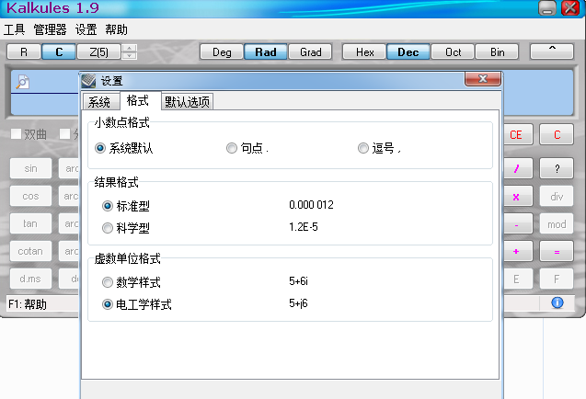The width and height of the screenshot is (586, 399).
Task: Toggle the 双曲 checkbox
Action: (16, 133)
